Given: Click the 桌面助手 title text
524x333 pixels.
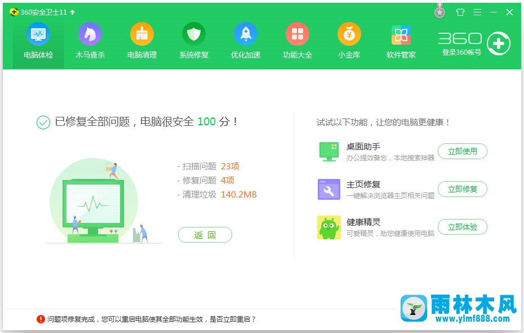Looking at the screenshot, I should coord(363,147).
